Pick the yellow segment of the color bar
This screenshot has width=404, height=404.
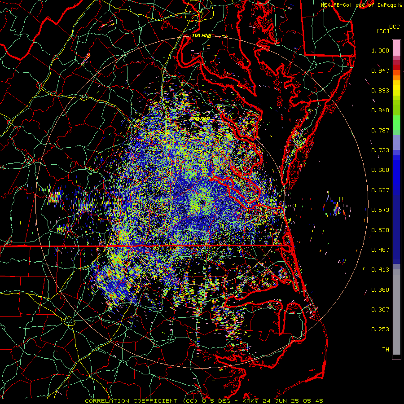click(x=396, y=88)
